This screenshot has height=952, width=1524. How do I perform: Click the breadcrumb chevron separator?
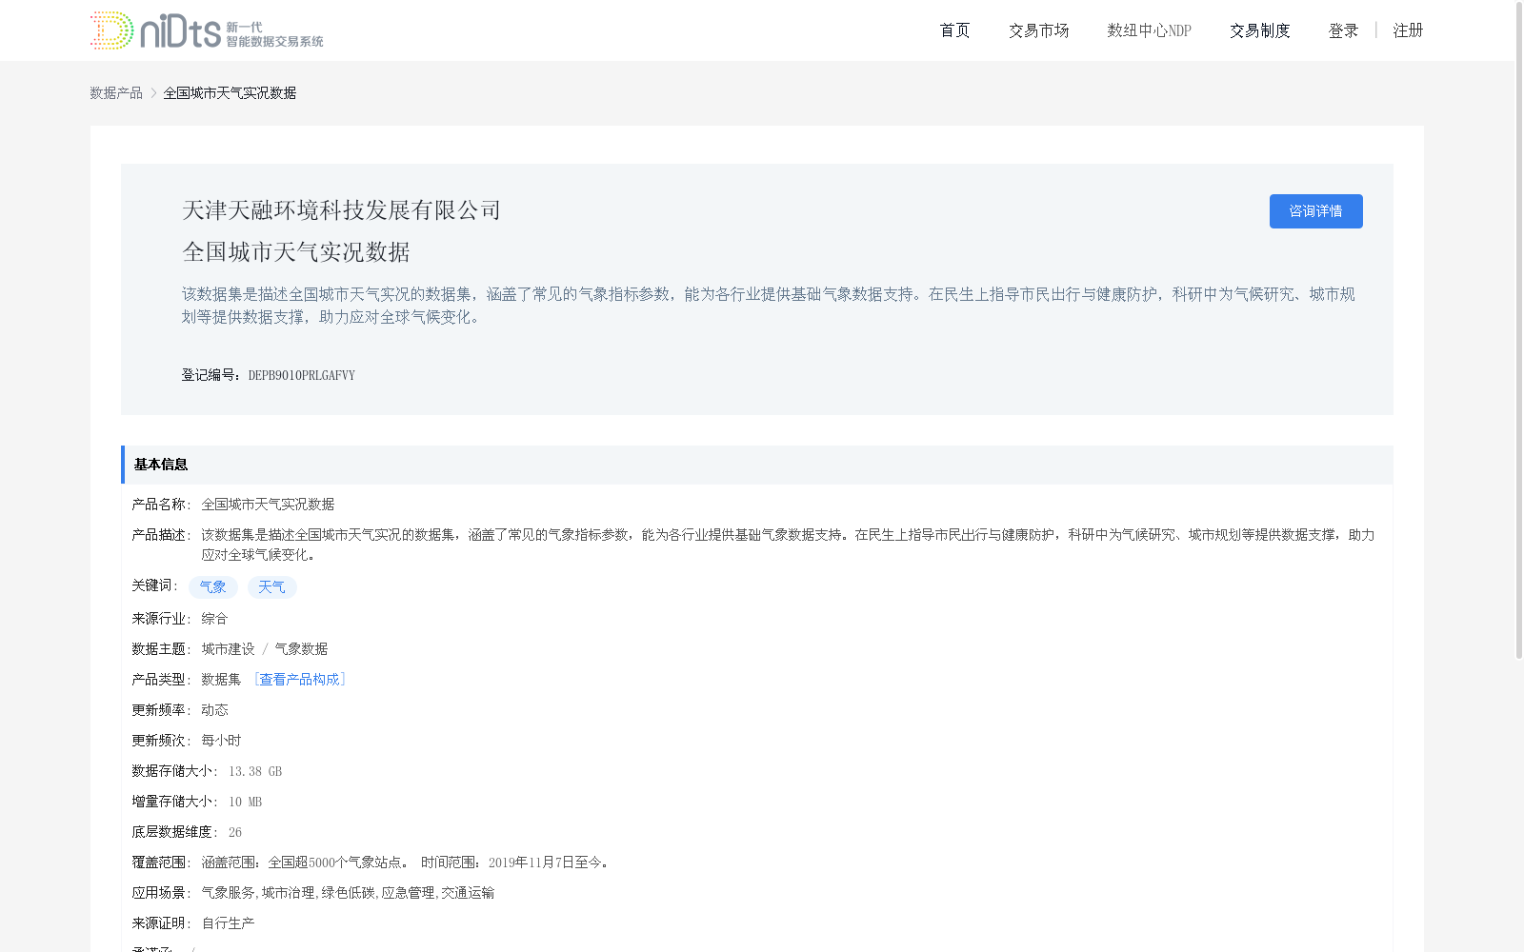(153, 92)
